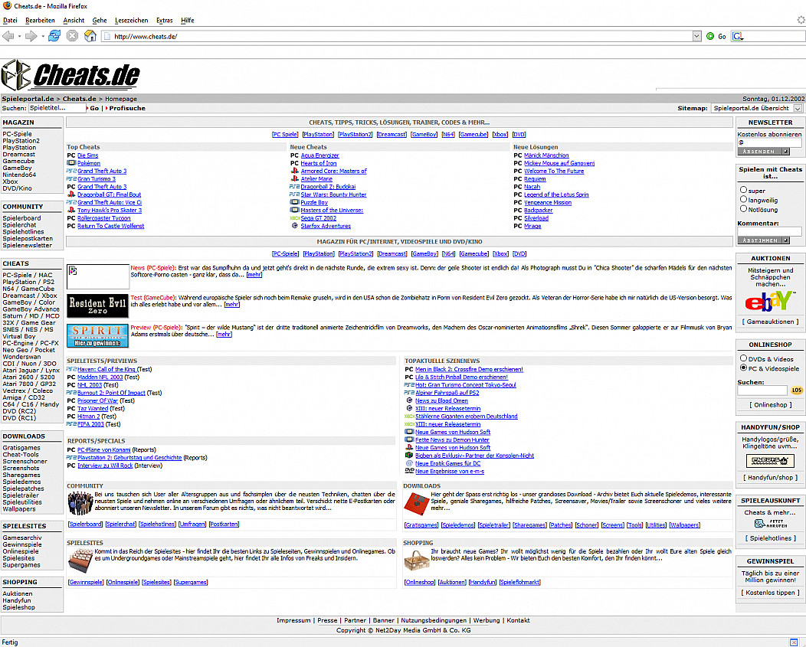Open the 'Die Sims' top cheats link

pos(87,155)
